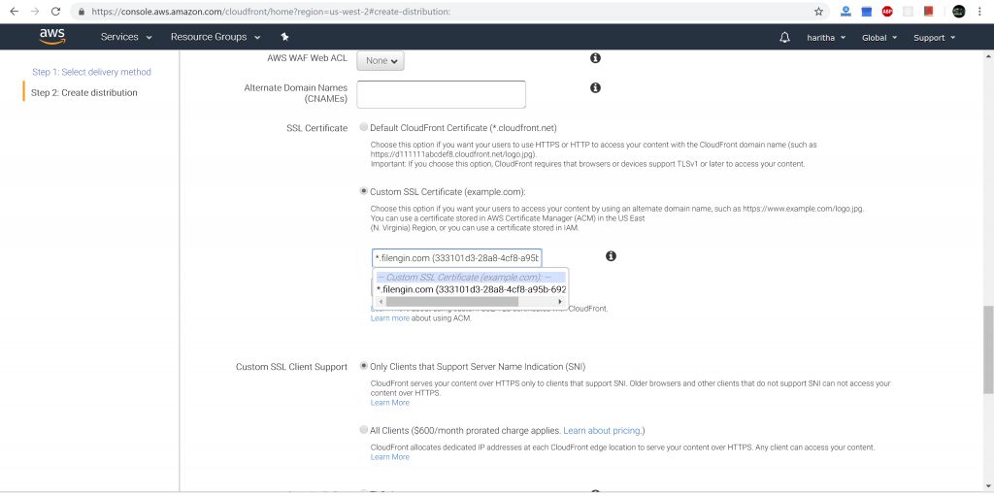The width and height of the screenshot is (994, 496).
Task: Click the Learn about pricing link
Action: click(602, 430)
